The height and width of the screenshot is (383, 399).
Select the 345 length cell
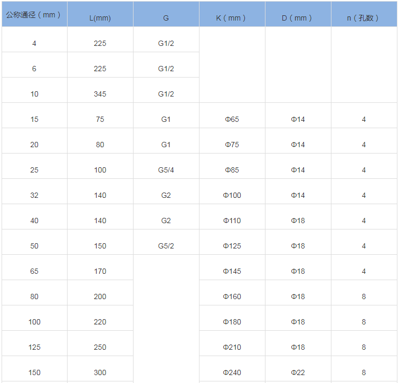100,94
